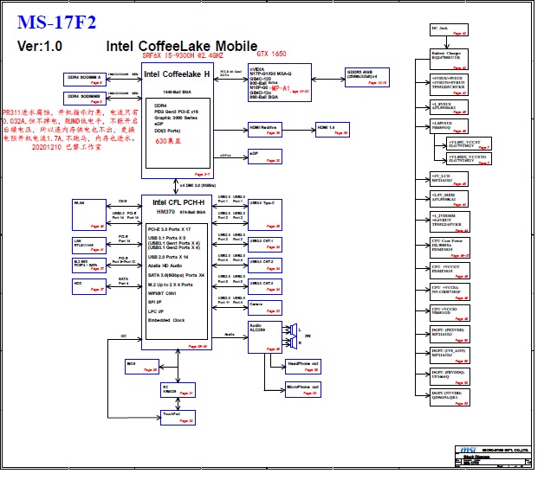Select the DC Jack block
The image size is (544, 480).
coord(449,30)
